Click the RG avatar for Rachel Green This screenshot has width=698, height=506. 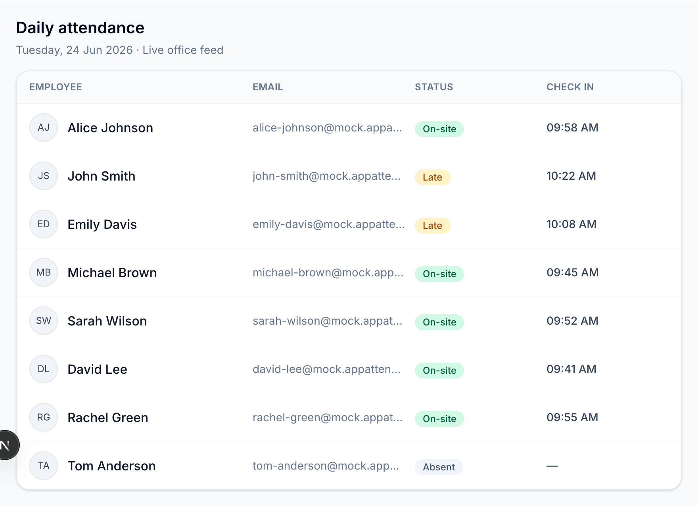(x=44, y=417)
